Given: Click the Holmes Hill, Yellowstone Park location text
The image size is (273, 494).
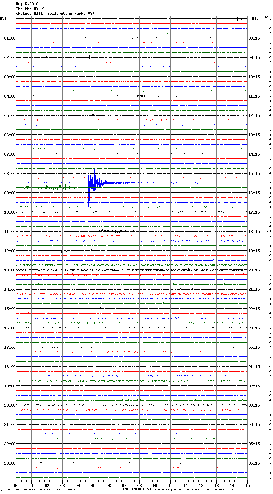Looking at the screenshot, I should pos(55,14).
